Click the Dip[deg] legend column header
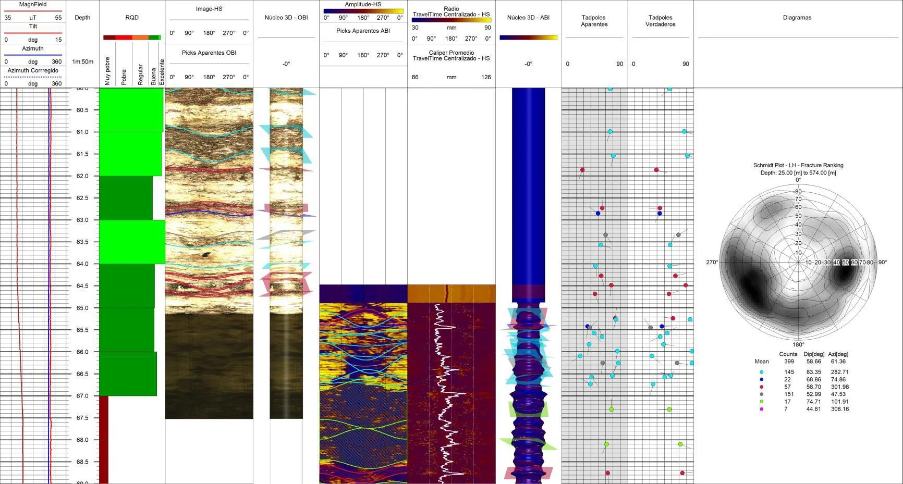This screenshot has height=484, width=903. 814,354
